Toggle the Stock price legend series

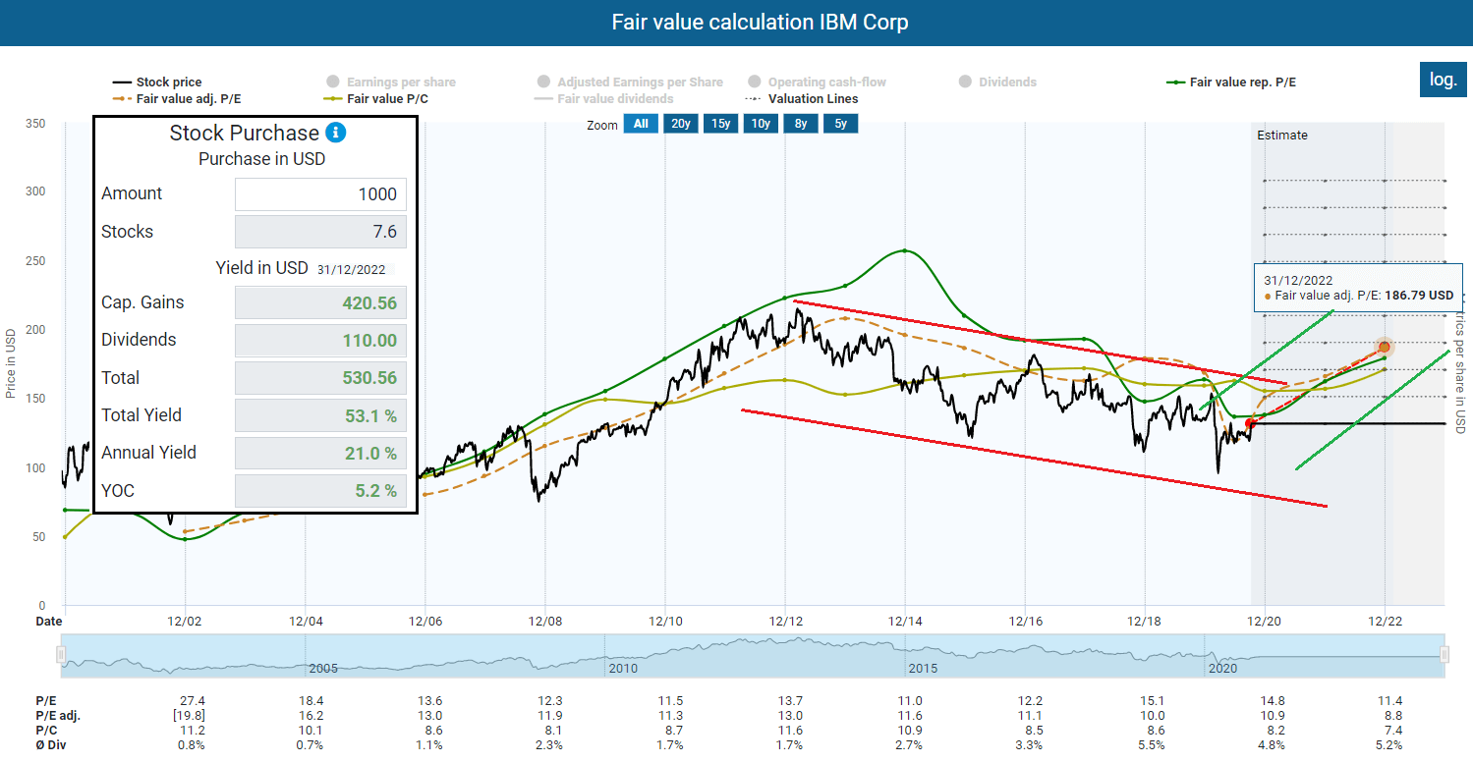[157, 82]
